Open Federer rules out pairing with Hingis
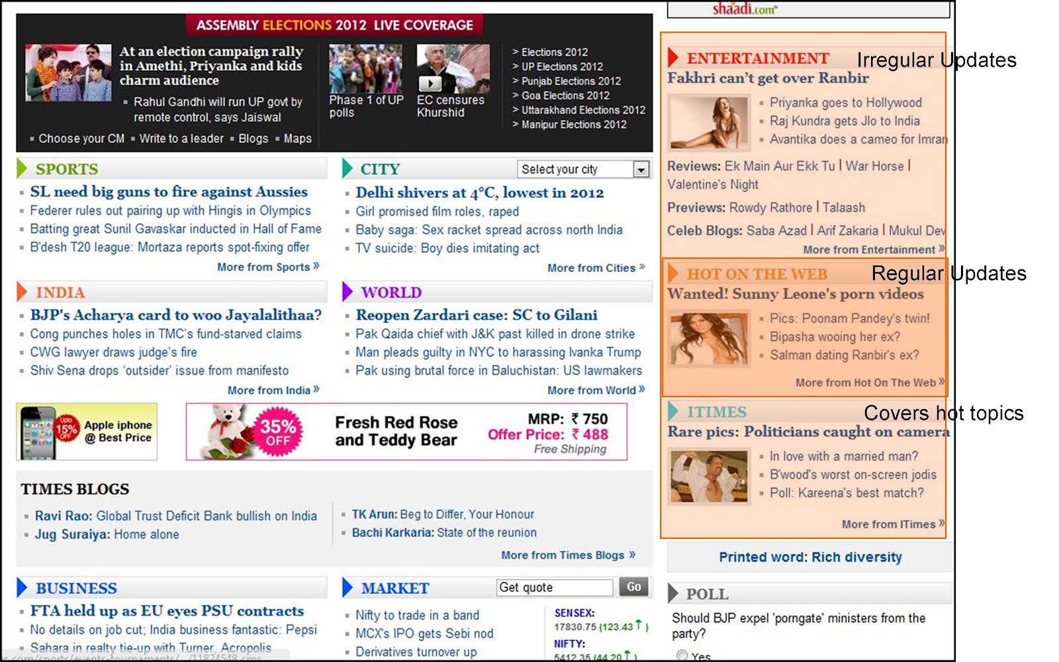 pyautogui.click(x=170, y=211)
